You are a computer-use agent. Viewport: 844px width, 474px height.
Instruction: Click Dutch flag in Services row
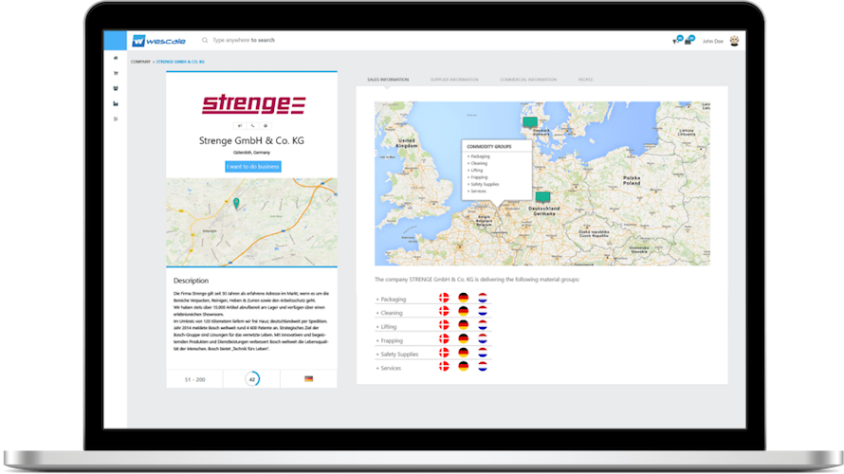coord(483,366)
